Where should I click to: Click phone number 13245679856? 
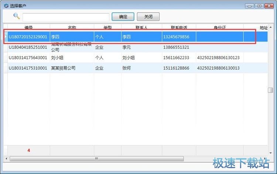point(176,37)
